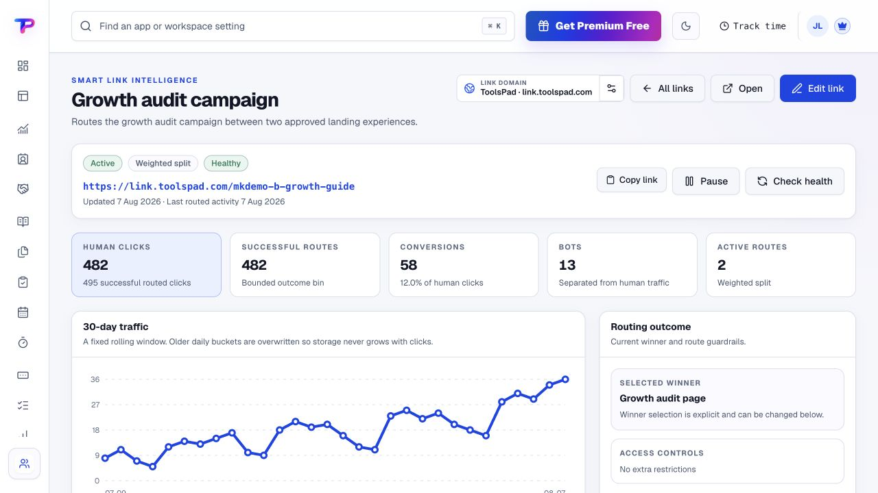Open link domain settings sliders icon
878x493 pixels.
tap(612, 88)
